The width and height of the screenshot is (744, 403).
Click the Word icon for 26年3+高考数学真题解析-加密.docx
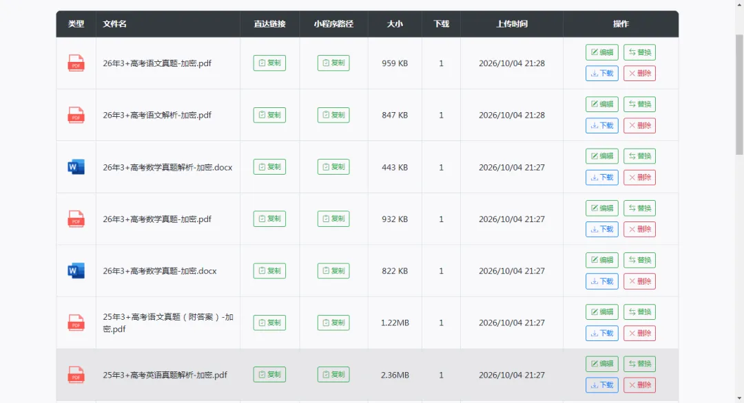coord(76,166)
